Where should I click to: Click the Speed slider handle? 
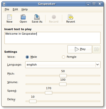coord(48,93)
